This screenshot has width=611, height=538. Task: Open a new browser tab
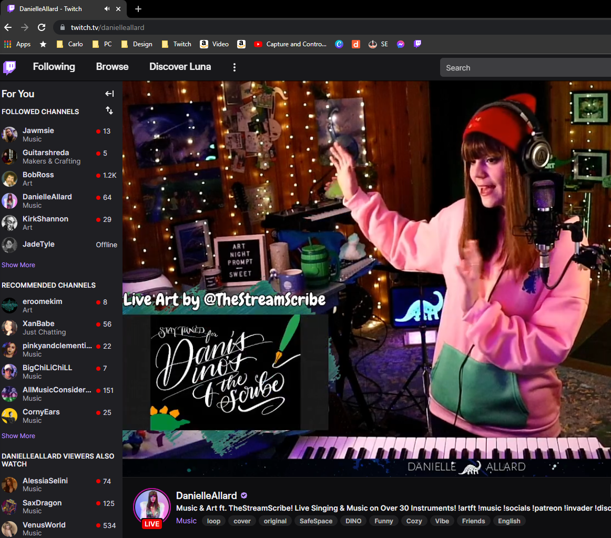(x=138, y=9)
